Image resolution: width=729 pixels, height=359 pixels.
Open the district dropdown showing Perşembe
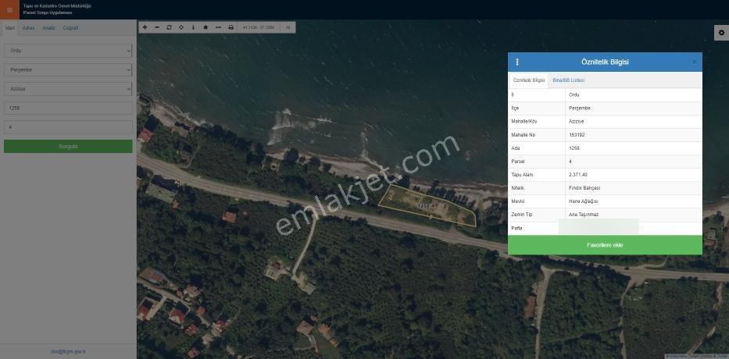[68, 69]
